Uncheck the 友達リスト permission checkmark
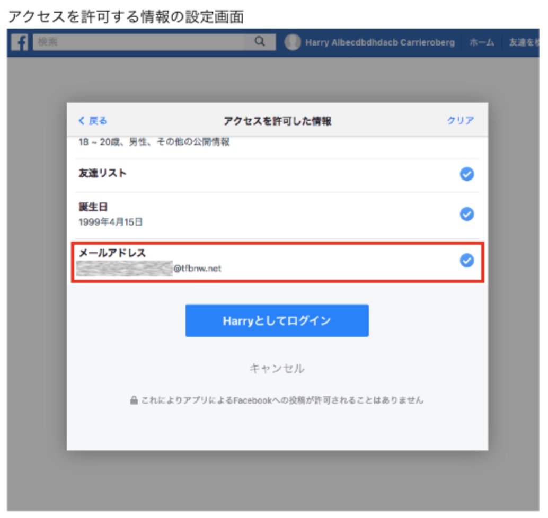Screen dimensions: 548x518 (466, 174)
